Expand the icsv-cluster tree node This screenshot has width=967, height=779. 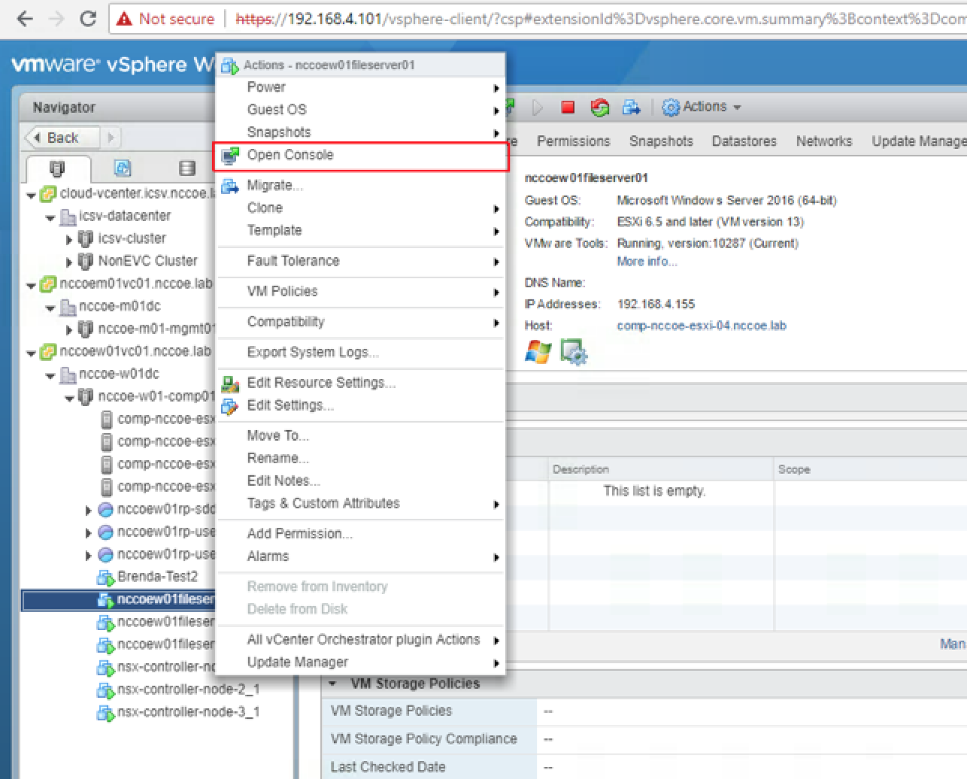click(69, 240)
